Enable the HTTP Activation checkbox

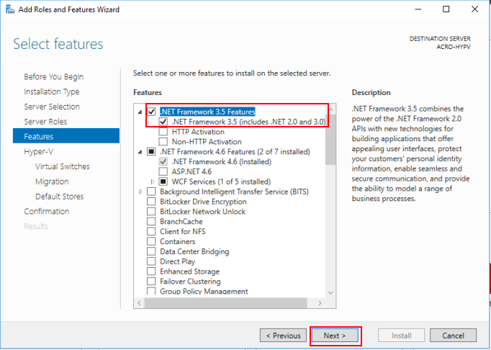pyautogui.click(x=163, y=132)
